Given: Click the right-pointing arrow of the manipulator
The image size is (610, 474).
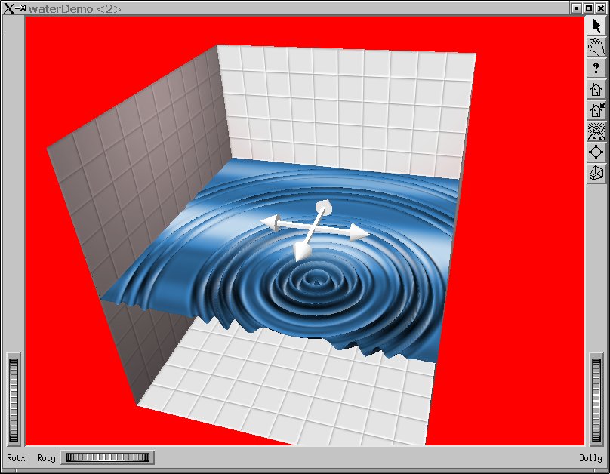Looking at the screenshot, I should coord(359,232).
